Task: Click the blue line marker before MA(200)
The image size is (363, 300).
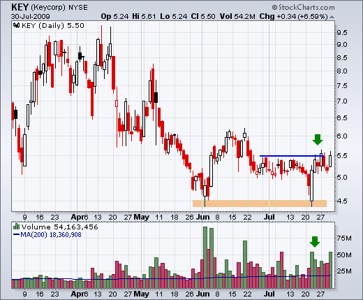Action: pos(16,234)
